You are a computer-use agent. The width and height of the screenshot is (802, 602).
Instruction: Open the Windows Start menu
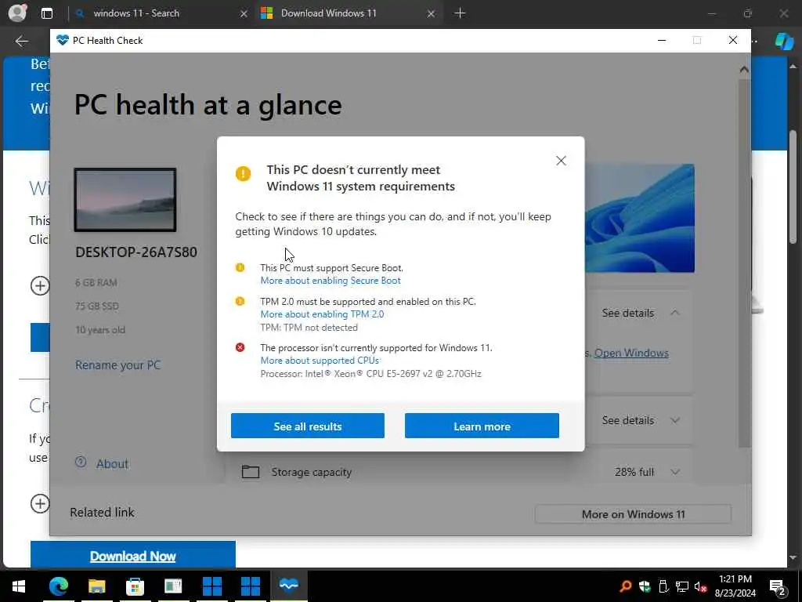tap(19, 586)
